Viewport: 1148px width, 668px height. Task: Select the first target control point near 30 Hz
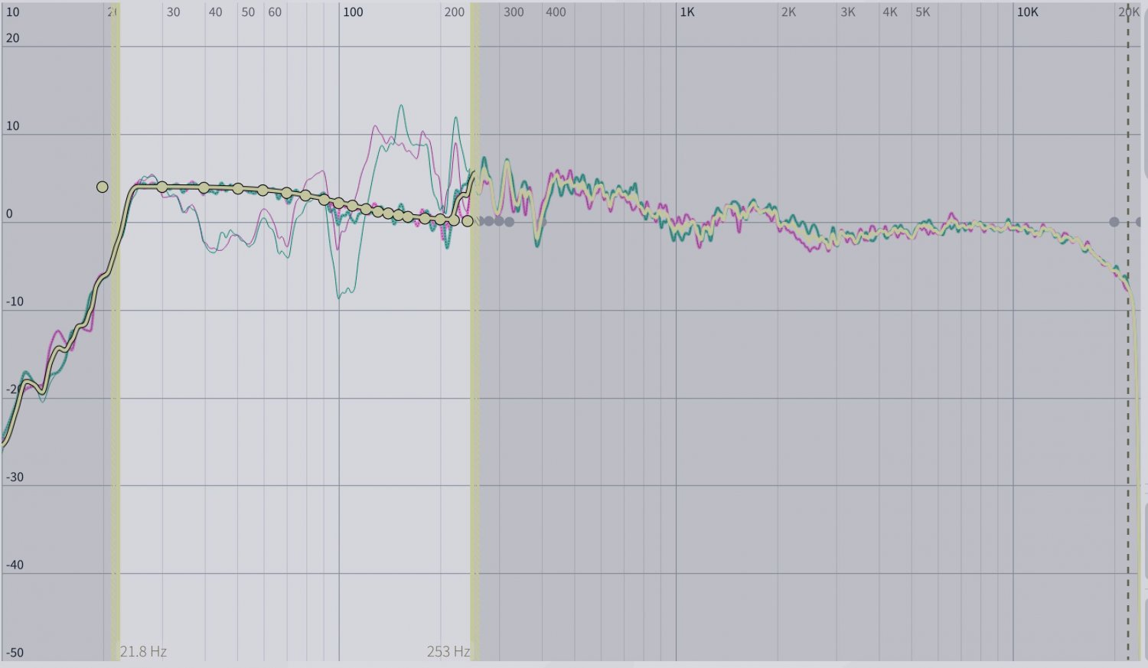coord(162,187)
